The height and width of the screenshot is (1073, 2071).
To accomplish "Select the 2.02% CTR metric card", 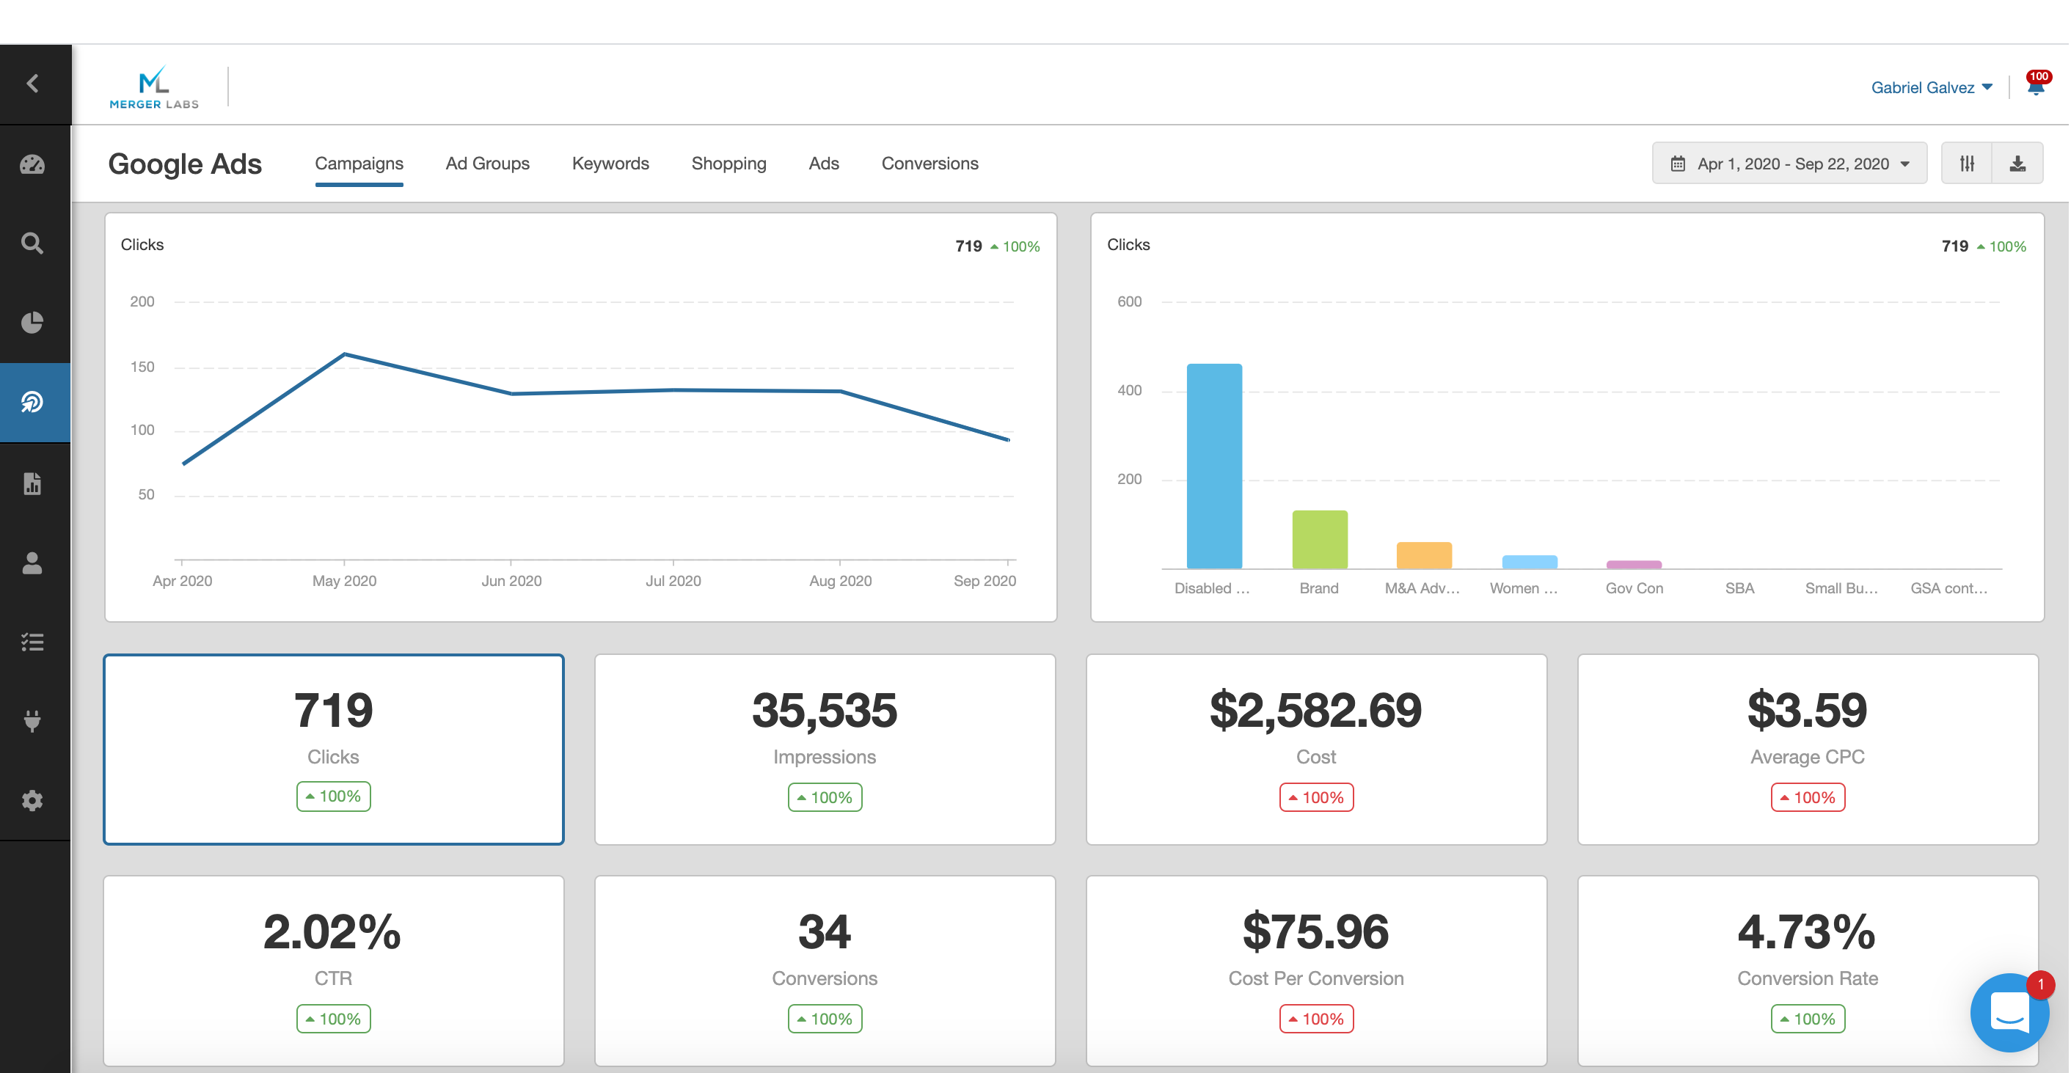I will coord(334,971).
